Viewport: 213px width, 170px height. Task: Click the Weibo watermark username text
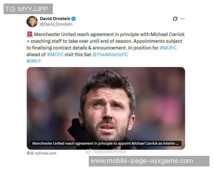point(110,152)
